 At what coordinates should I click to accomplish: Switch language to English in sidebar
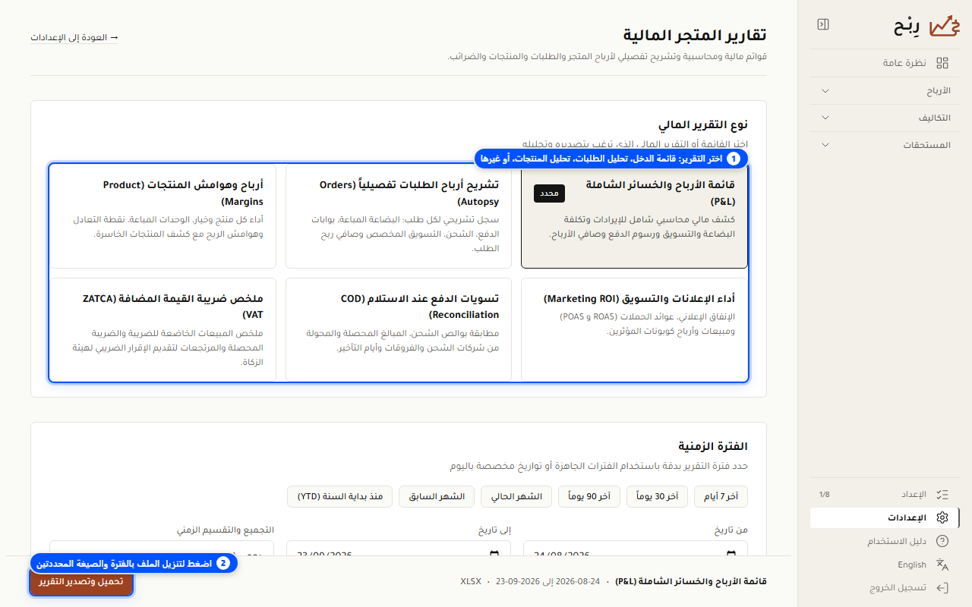885,565
